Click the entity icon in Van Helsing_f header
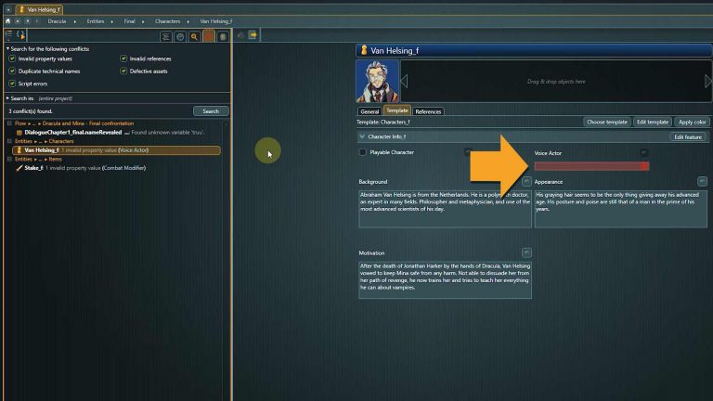The image size is (713, 401). point(364,50)
